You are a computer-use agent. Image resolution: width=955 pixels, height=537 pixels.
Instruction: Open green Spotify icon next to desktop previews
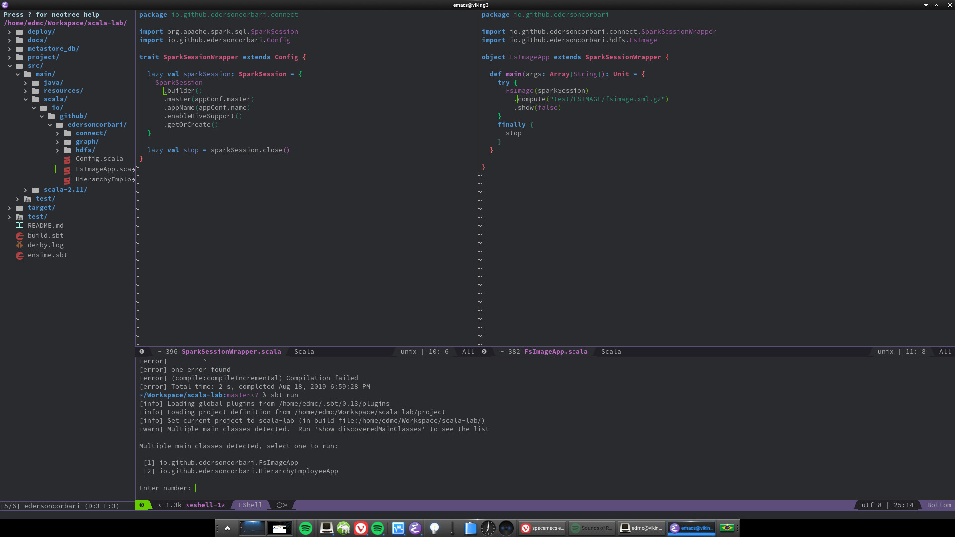[306, 528]
